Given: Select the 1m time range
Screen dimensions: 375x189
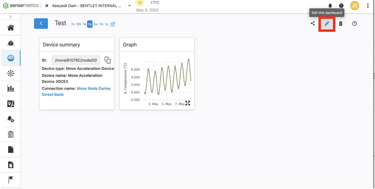Looking at the screenshot, I should pos(101,24).
